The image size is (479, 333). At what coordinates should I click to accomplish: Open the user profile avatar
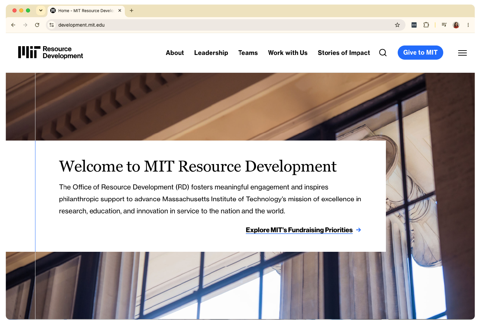pyautogui.click(x=456, y=25)
